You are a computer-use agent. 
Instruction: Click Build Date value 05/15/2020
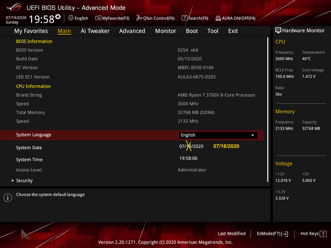(x=189, y=59)
